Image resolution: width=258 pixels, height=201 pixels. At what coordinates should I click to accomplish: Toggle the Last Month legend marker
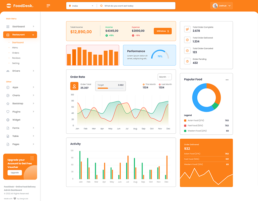[x=160, y=84]
